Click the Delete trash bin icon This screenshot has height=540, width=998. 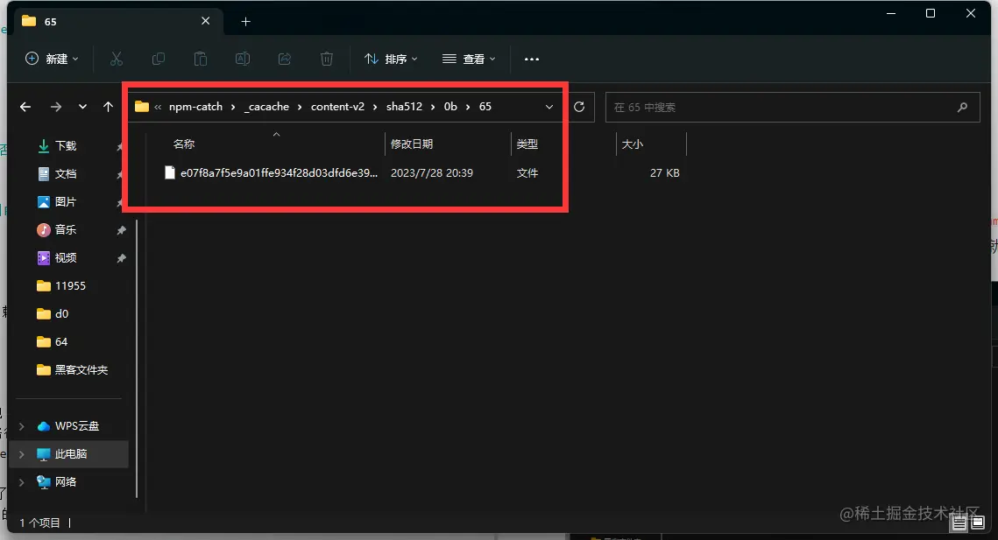pyautogui.click(x=327, y=59)
